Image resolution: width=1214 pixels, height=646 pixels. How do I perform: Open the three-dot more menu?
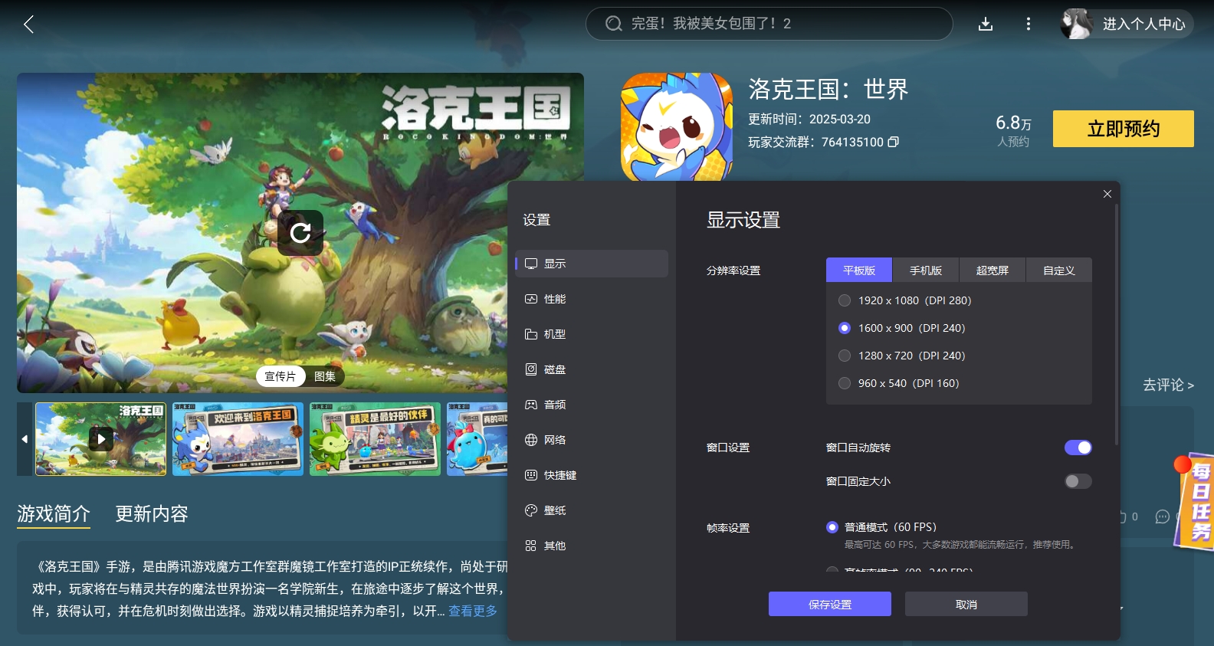[1029, 25]
